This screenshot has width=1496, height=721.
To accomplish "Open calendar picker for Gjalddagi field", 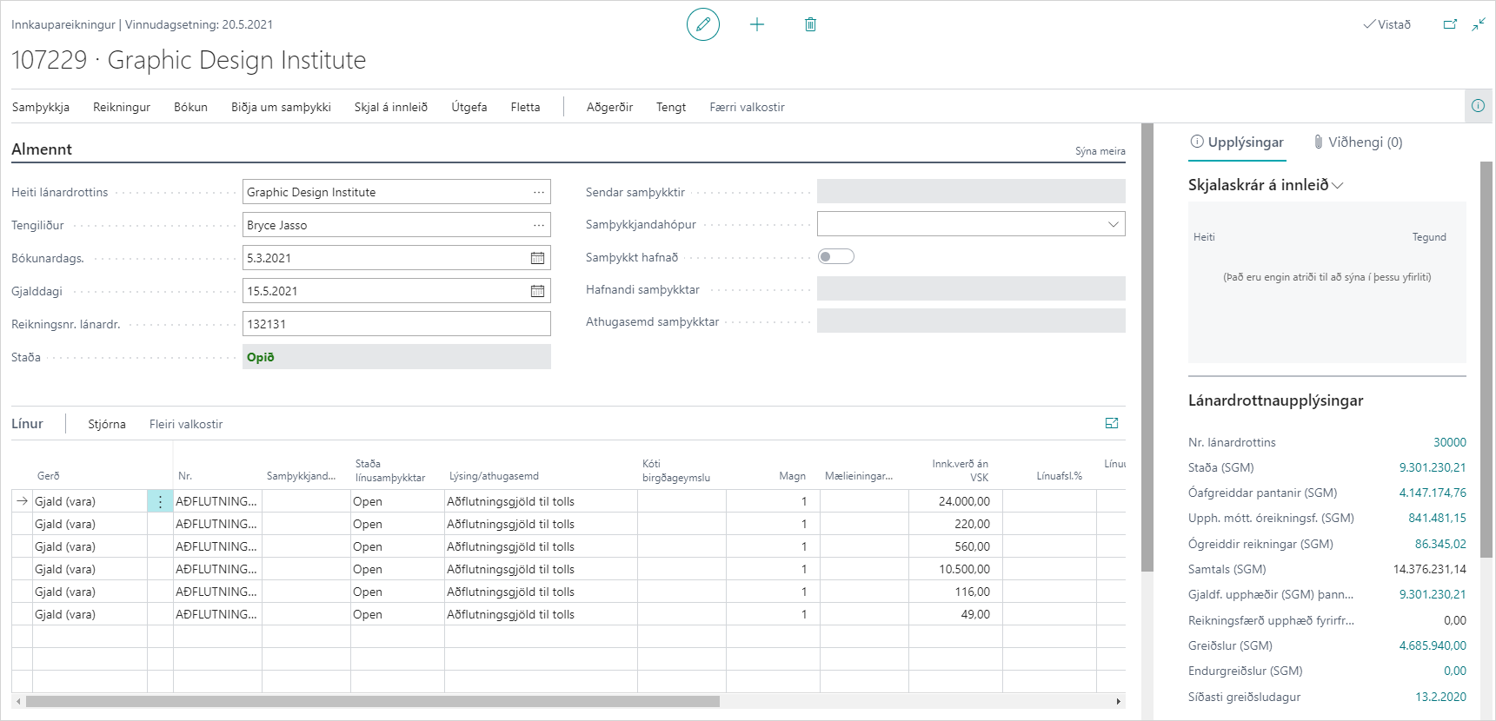I will [537, 291].
